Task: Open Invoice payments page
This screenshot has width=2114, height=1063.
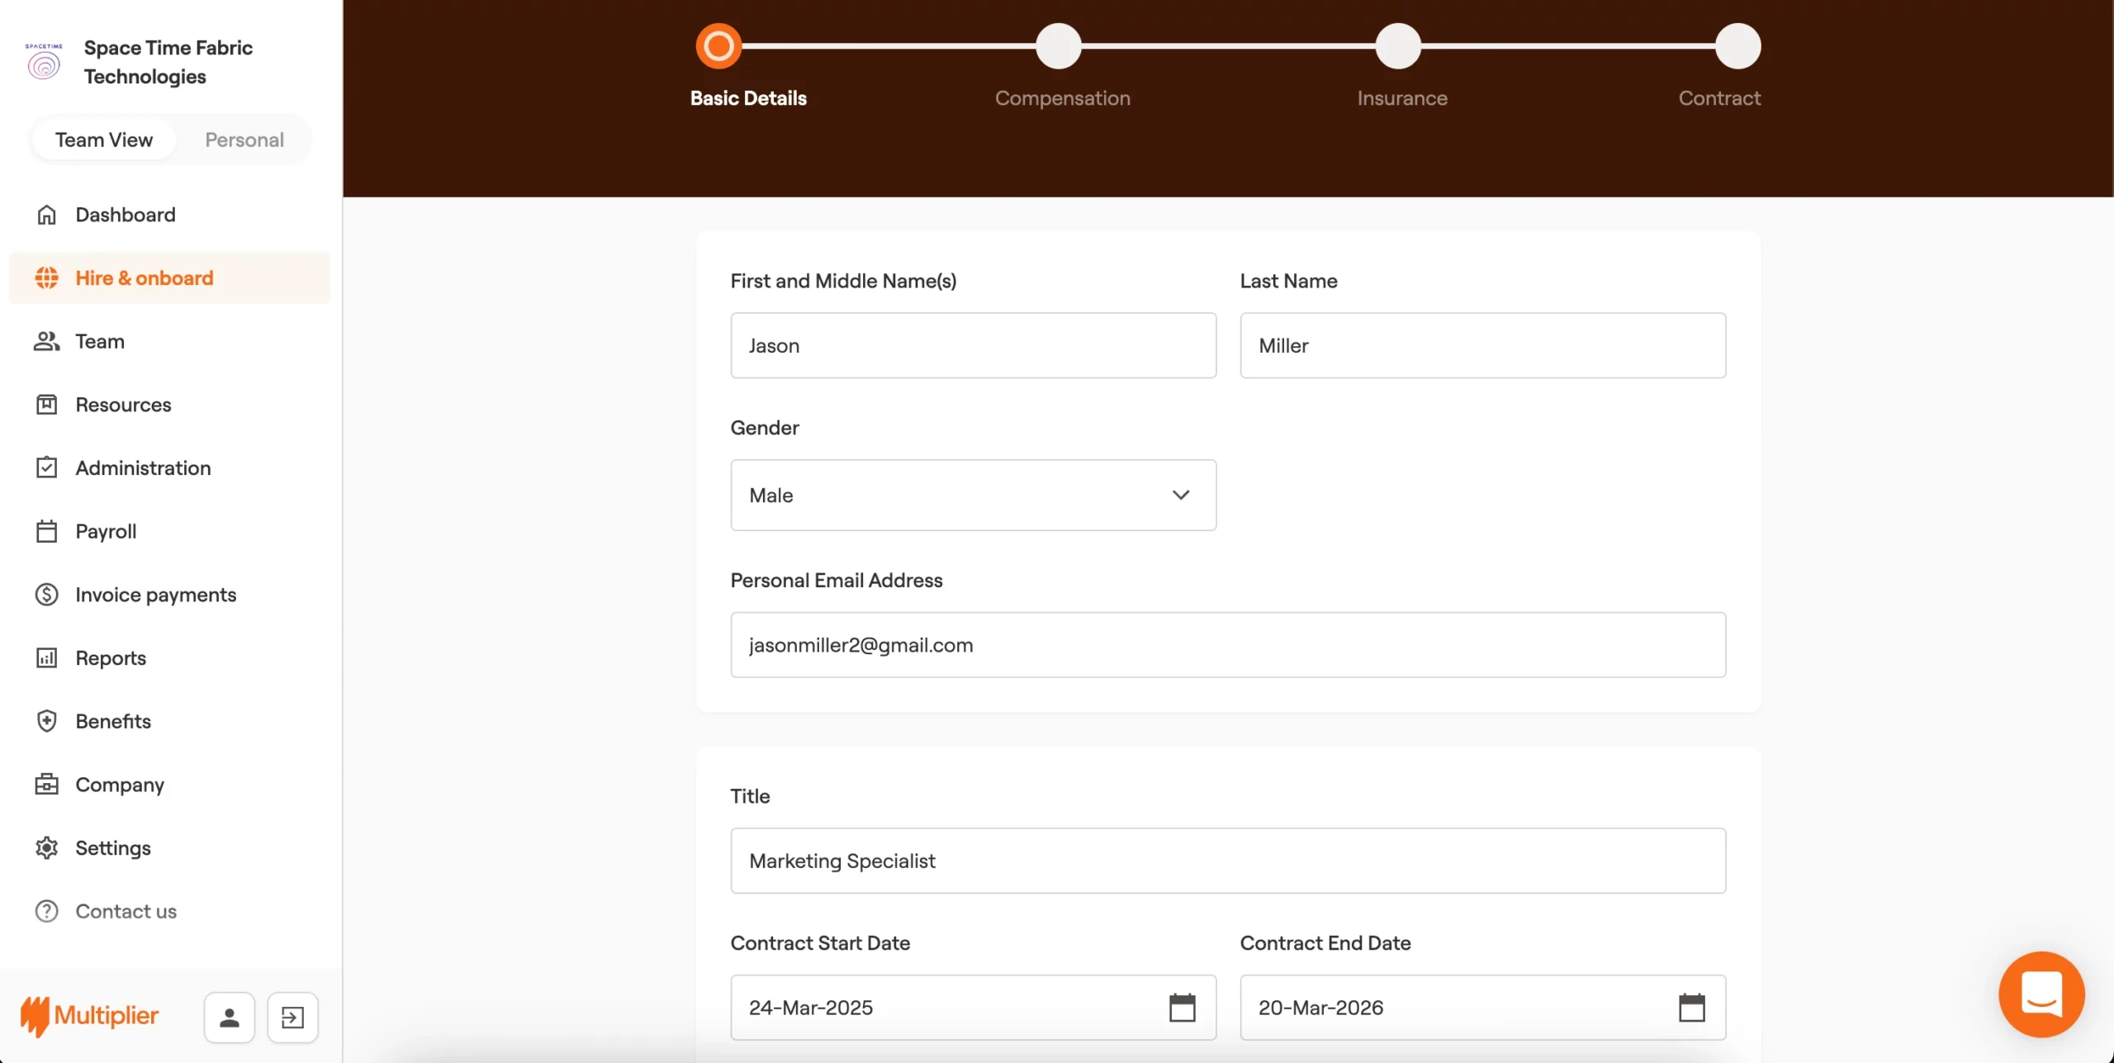Action: 169,595
